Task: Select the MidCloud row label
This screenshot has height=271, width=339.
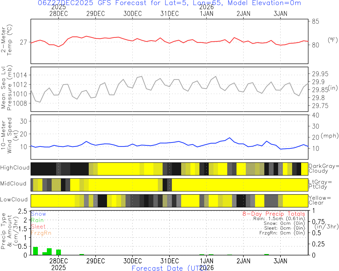Action: click(13, 184)
